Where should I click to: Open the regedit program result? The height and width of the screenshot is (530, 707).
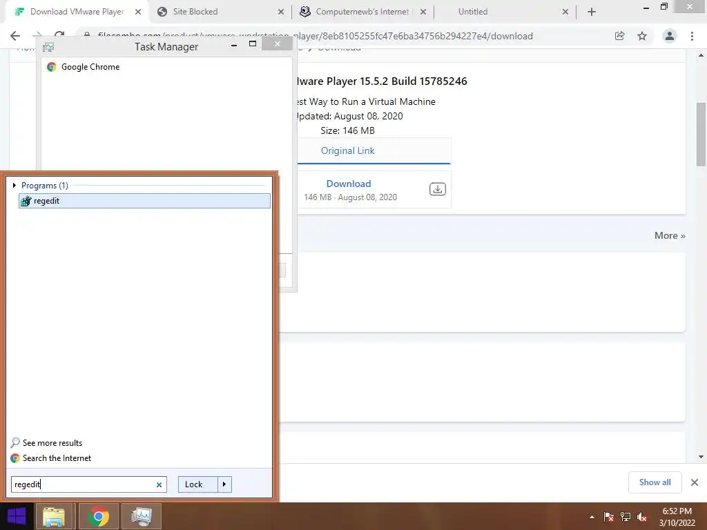pyautogui.click(x=144, y=201)
